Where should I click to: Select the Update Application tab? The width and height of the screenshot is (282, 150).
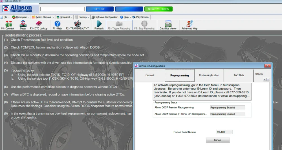pyautogui.click(x=209, y=75)
